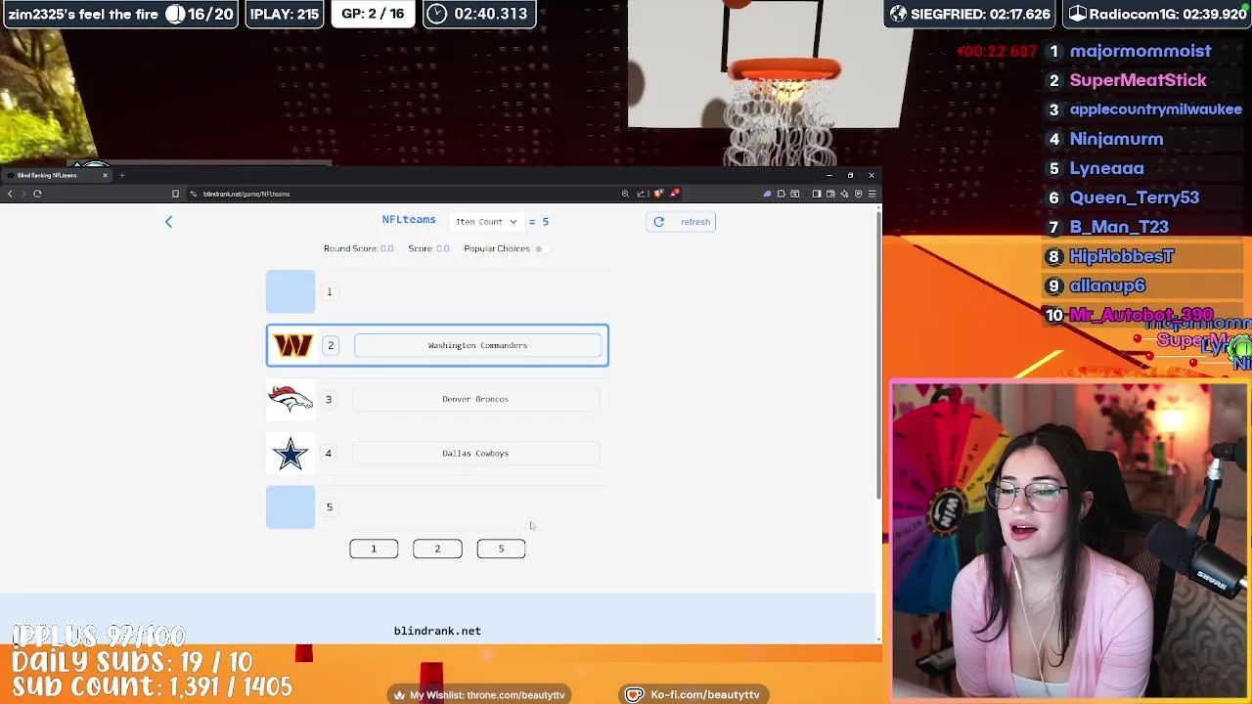Reload the page using browser reload icon

pos(37,194)
